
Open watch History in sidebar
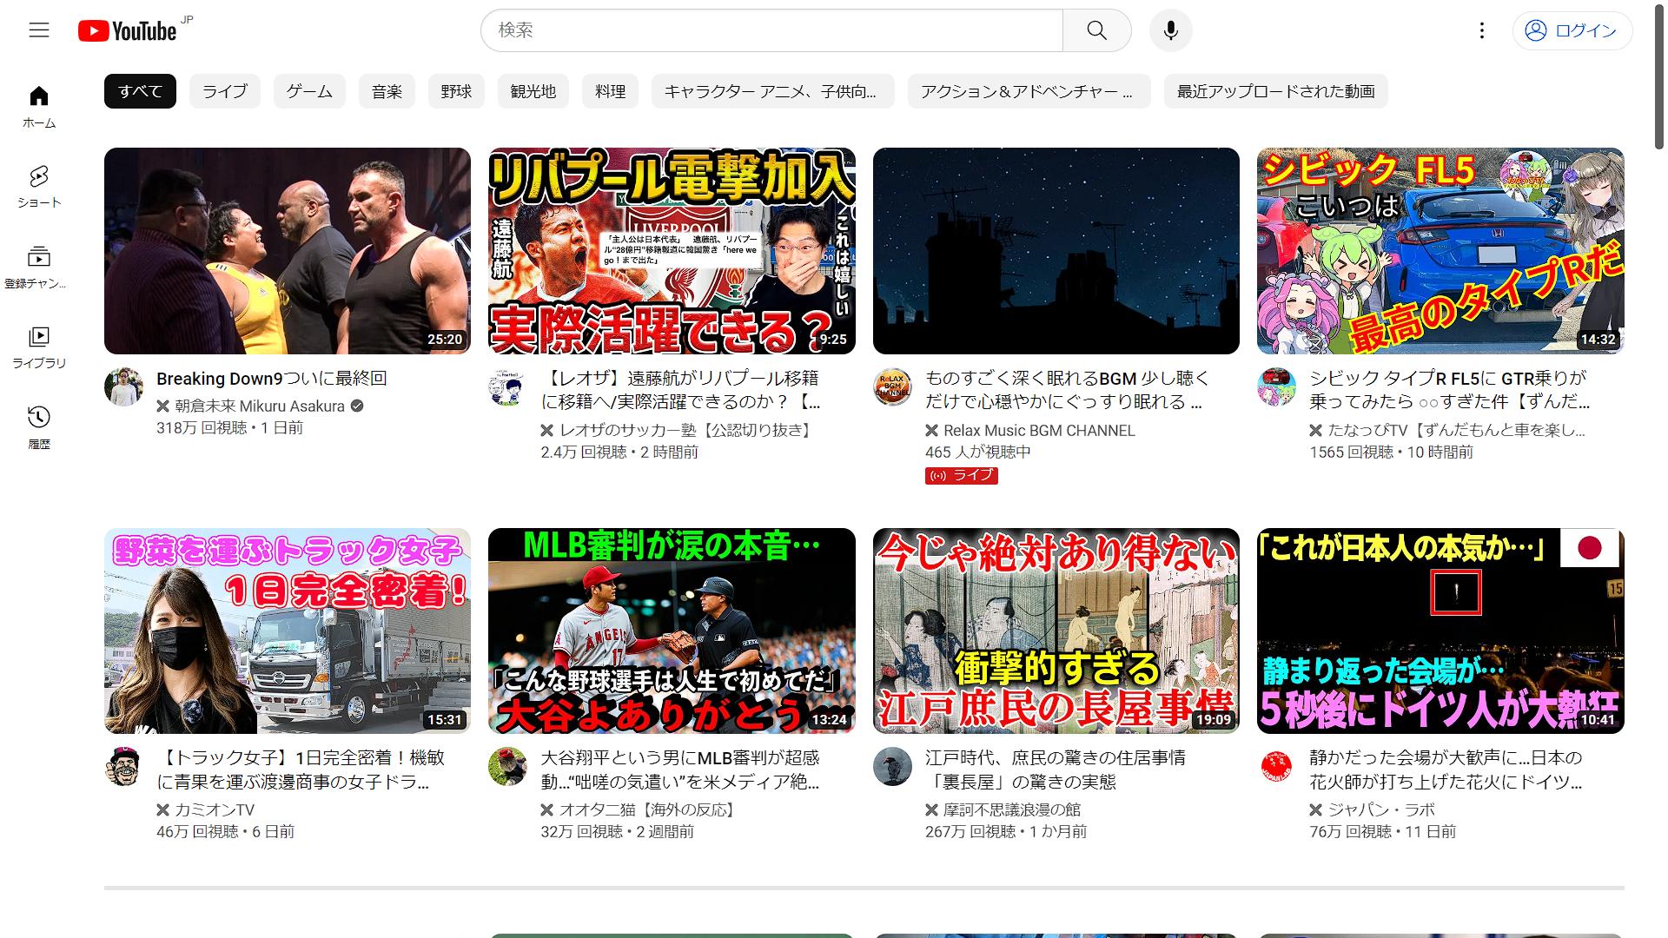[39, 426]
